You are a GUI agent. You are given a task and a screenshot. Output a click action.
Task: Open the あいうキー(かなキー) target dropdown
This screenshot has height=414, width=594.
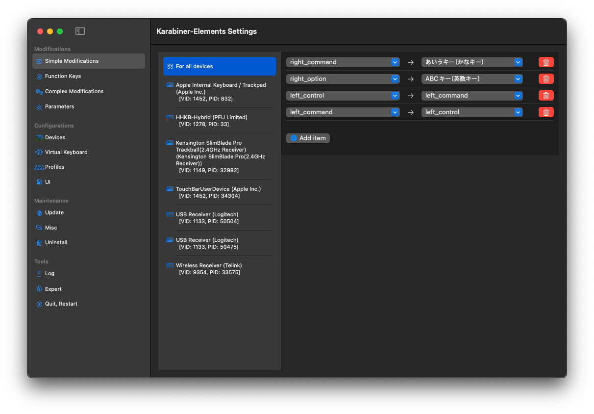[472, 62]
